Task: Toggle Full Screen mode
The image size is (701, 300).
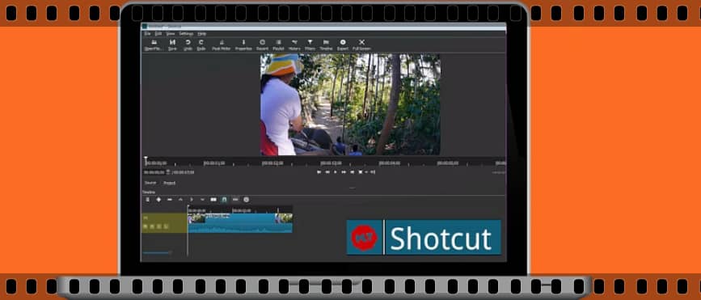Action: pos(361,44)
